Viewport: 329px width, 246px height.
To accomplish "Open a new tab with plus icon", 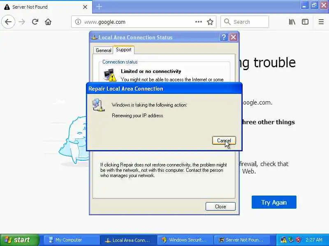I will click(99, 7).
